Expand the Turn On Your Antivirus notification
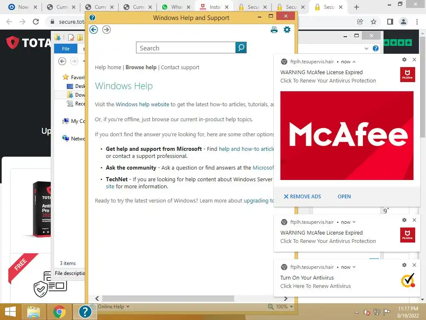 pos(354,267)
